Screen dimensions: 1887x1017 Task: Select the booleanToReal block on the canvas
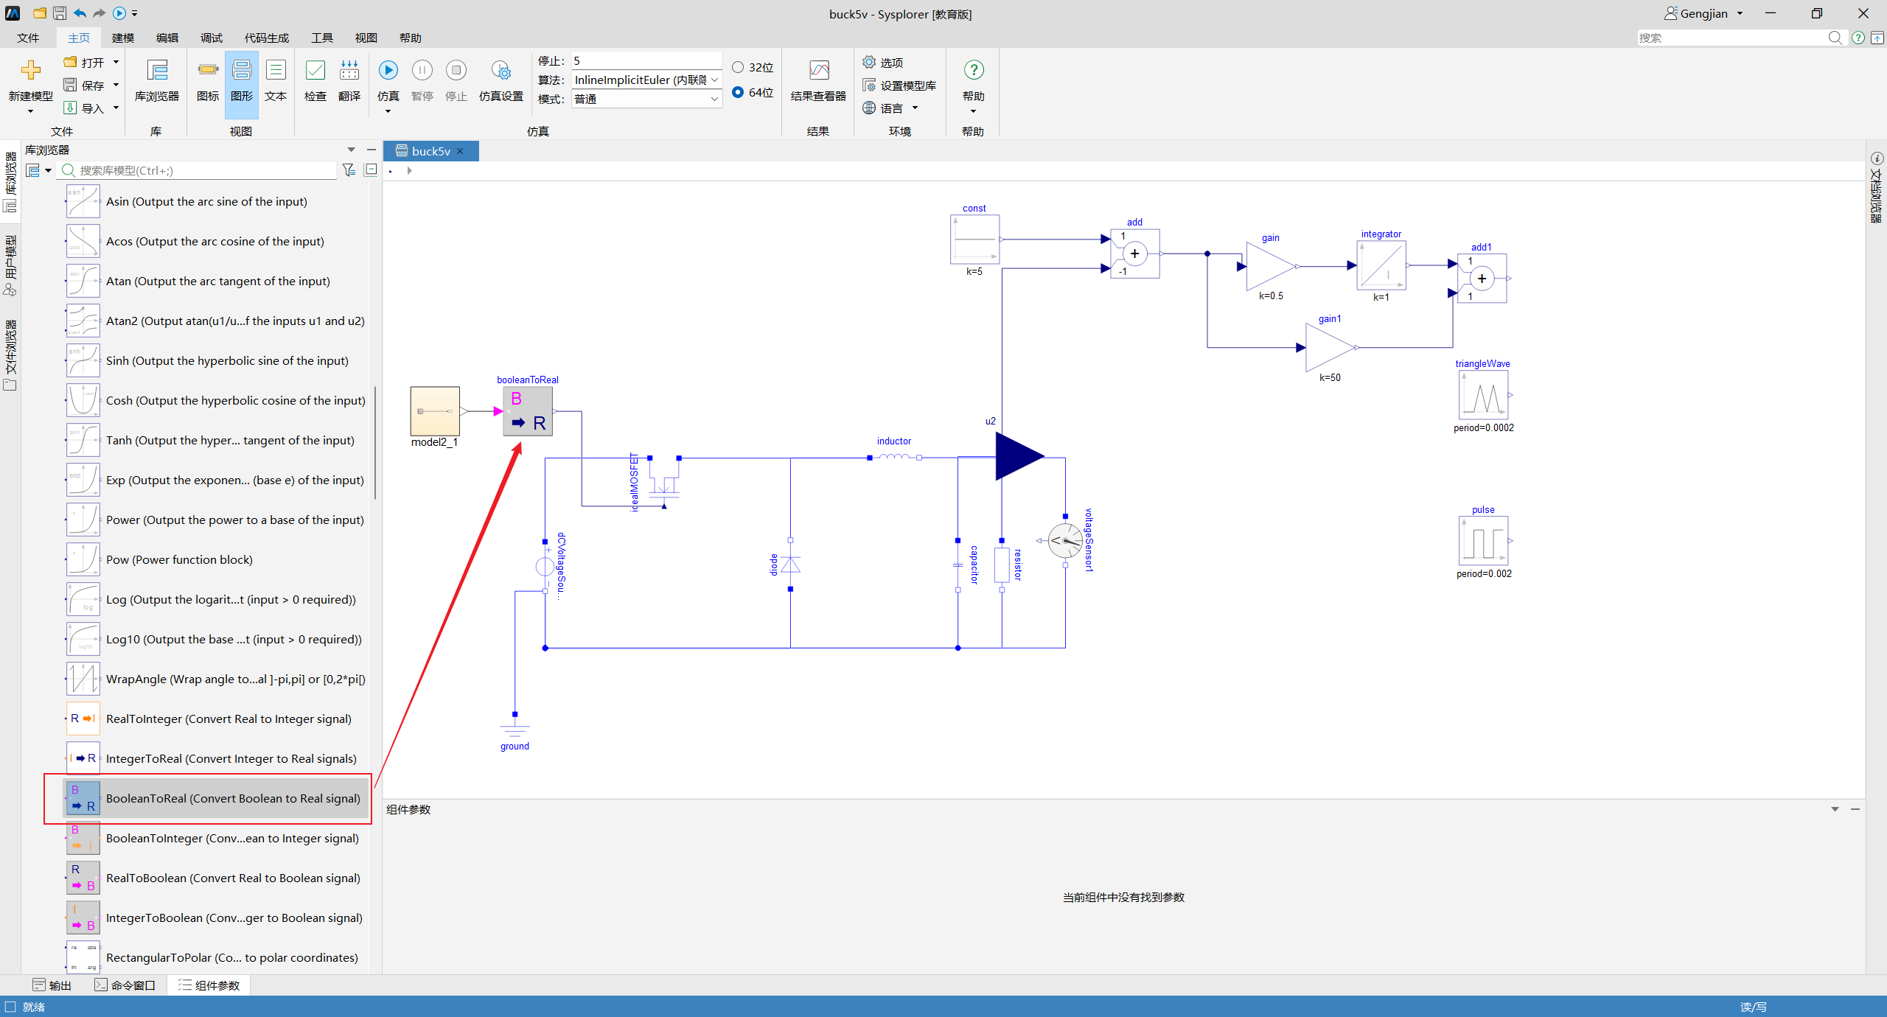pyautogui.click(x=528, y=411)
